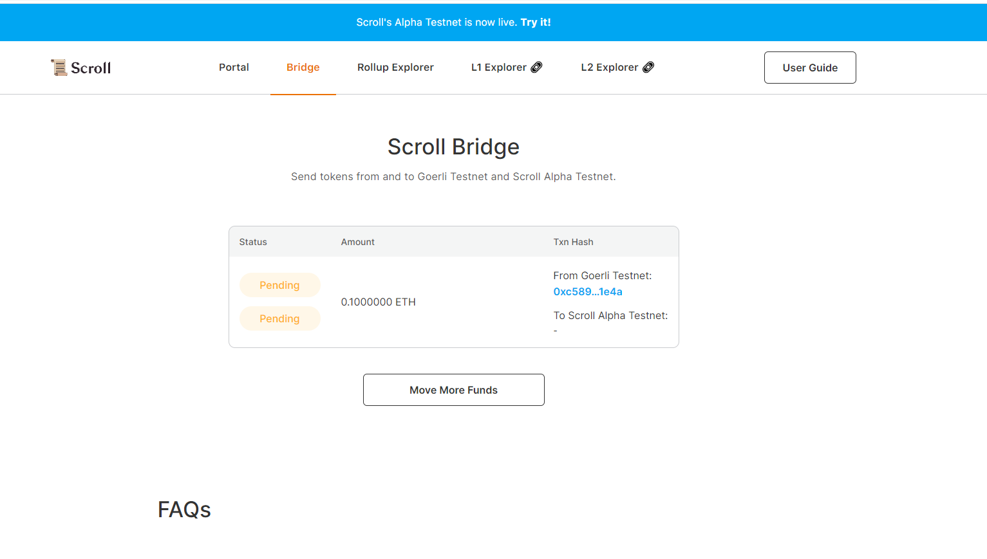Click the Scroll logo icon

coord(59,68)
